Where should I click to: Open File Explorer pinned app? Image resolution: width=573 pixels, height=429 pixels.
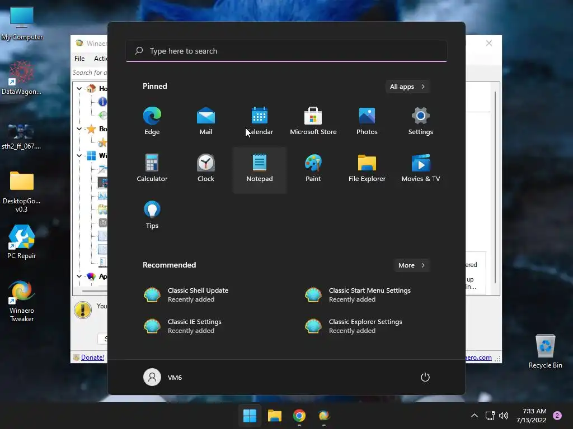(367, 168)
